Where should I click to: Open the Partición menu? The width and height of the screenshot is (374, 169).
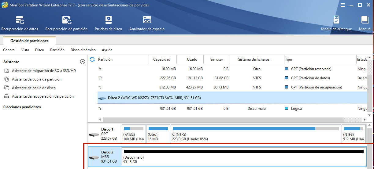coord(57,50)
